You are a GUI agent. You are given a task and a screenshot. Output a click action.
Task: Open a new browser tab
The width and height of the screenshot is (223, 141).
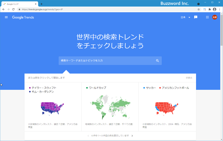click(x=41, y=4)
